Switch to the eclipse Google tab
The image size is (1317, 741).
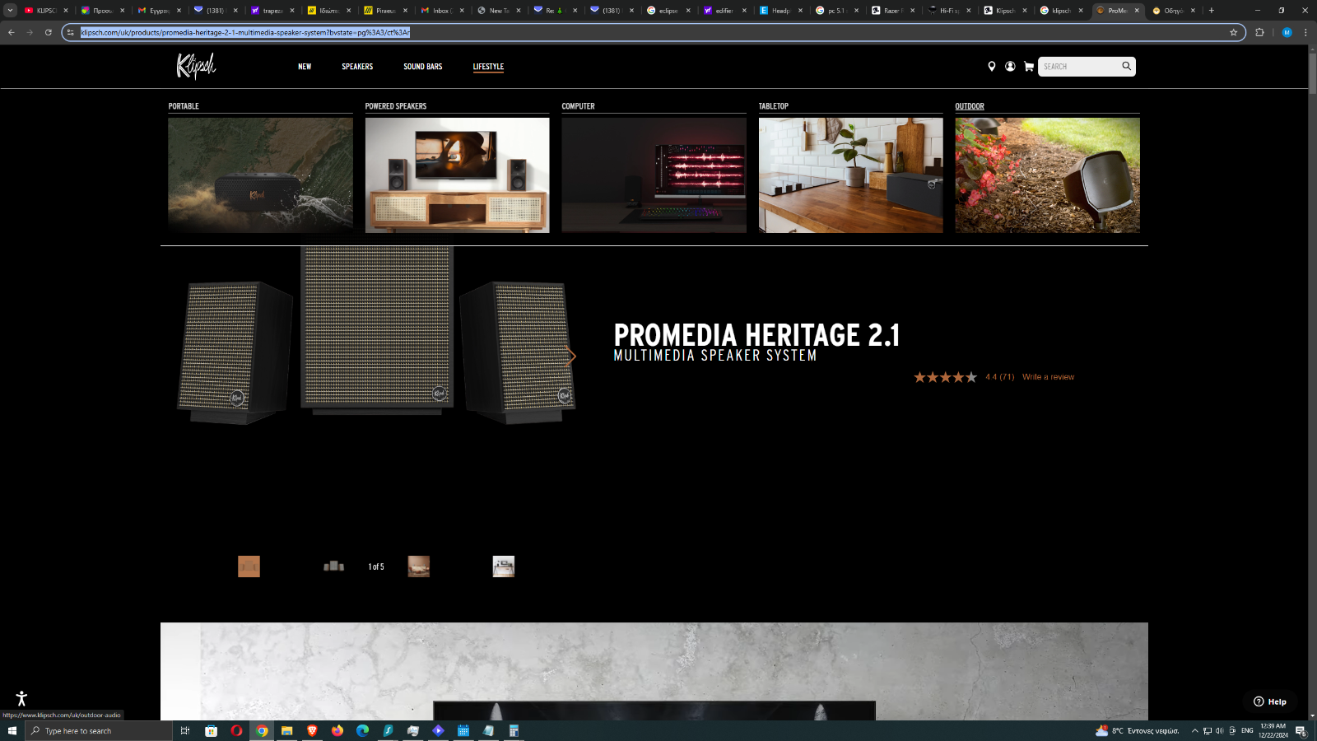pos(668,11)
